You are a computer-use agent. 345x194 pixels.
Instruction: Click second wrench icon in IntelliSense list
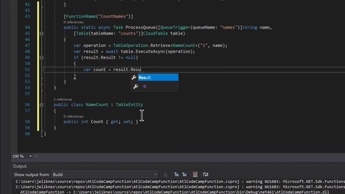pos(135,87)
